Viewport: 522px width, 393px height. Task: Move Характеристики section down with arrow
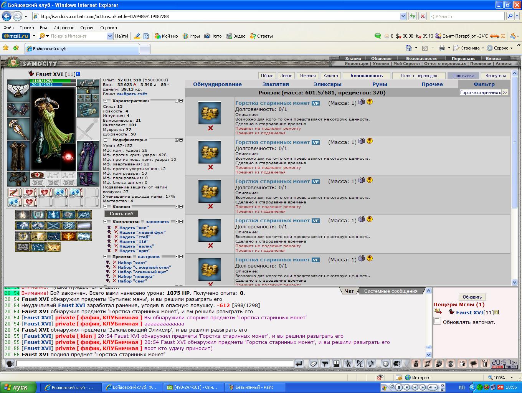click(x=181, y=101)
